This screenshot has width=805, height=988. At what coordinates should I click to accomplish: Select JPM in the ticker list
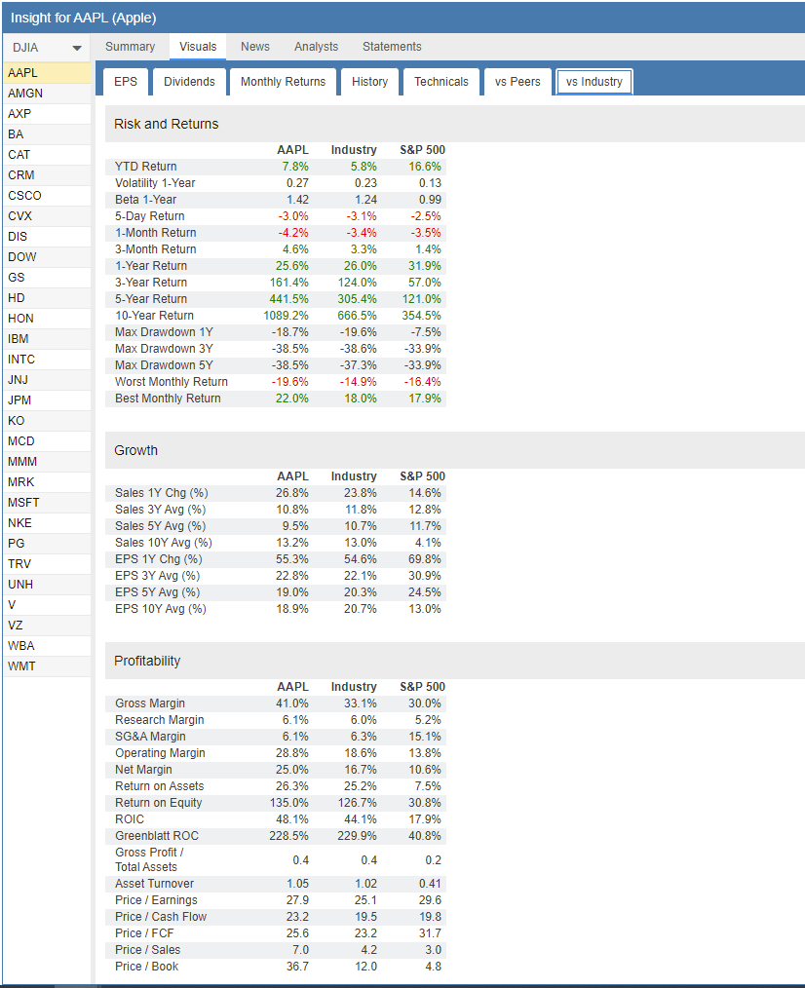[x=47, y=400]
